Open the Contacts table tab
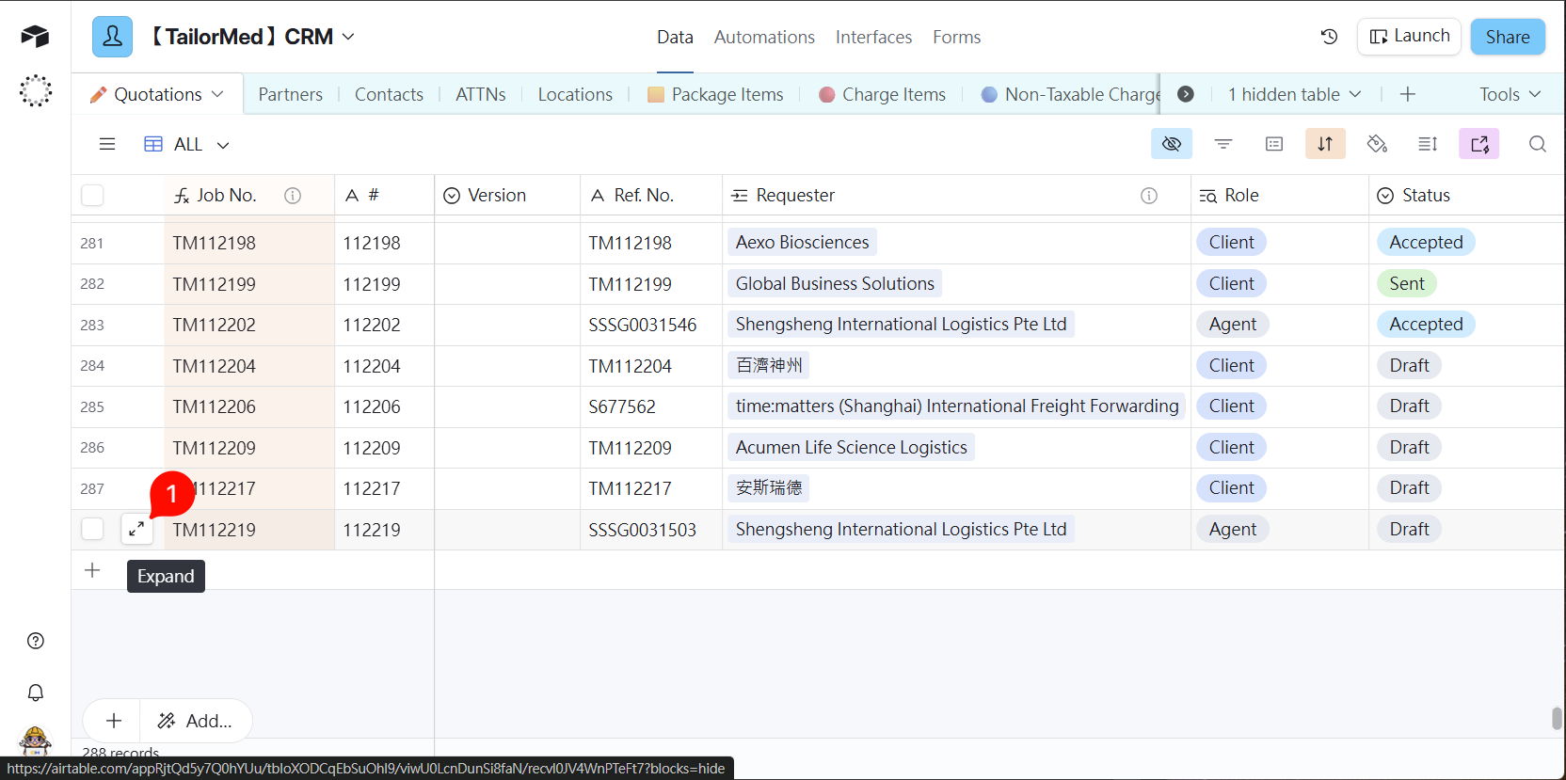Screen dimensions: 1566x780 coord(389,94)
